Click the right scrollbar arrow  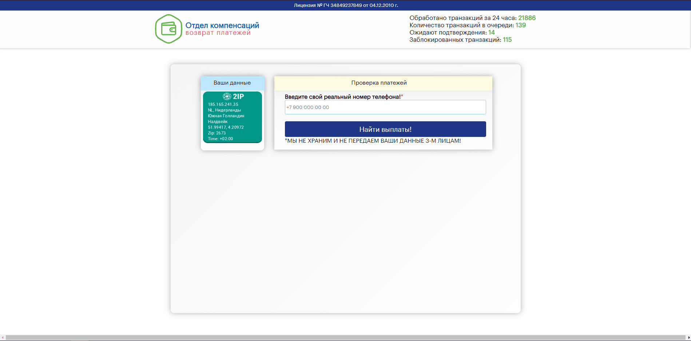[688, 338]
